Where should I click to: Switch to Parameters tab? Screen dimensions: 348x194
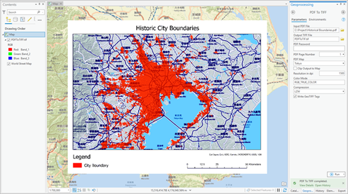click(x=299, y=19)
